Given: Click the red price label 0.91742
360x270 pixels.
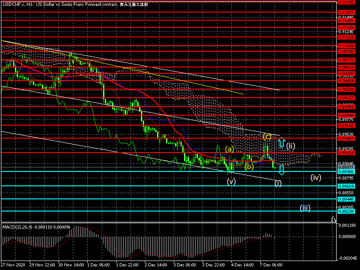Looking at the screenshot, I should 346,2.
